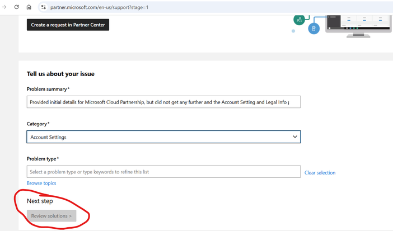Open the Browse topics link
This screenshot has height=231, width=393.
coord(41,183)
